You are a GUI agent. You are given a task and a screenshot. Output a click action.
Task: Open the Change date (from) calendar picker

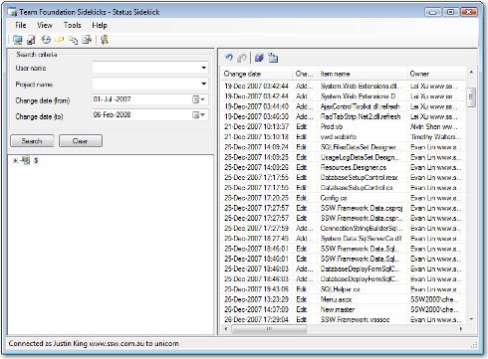coord(199,99)
